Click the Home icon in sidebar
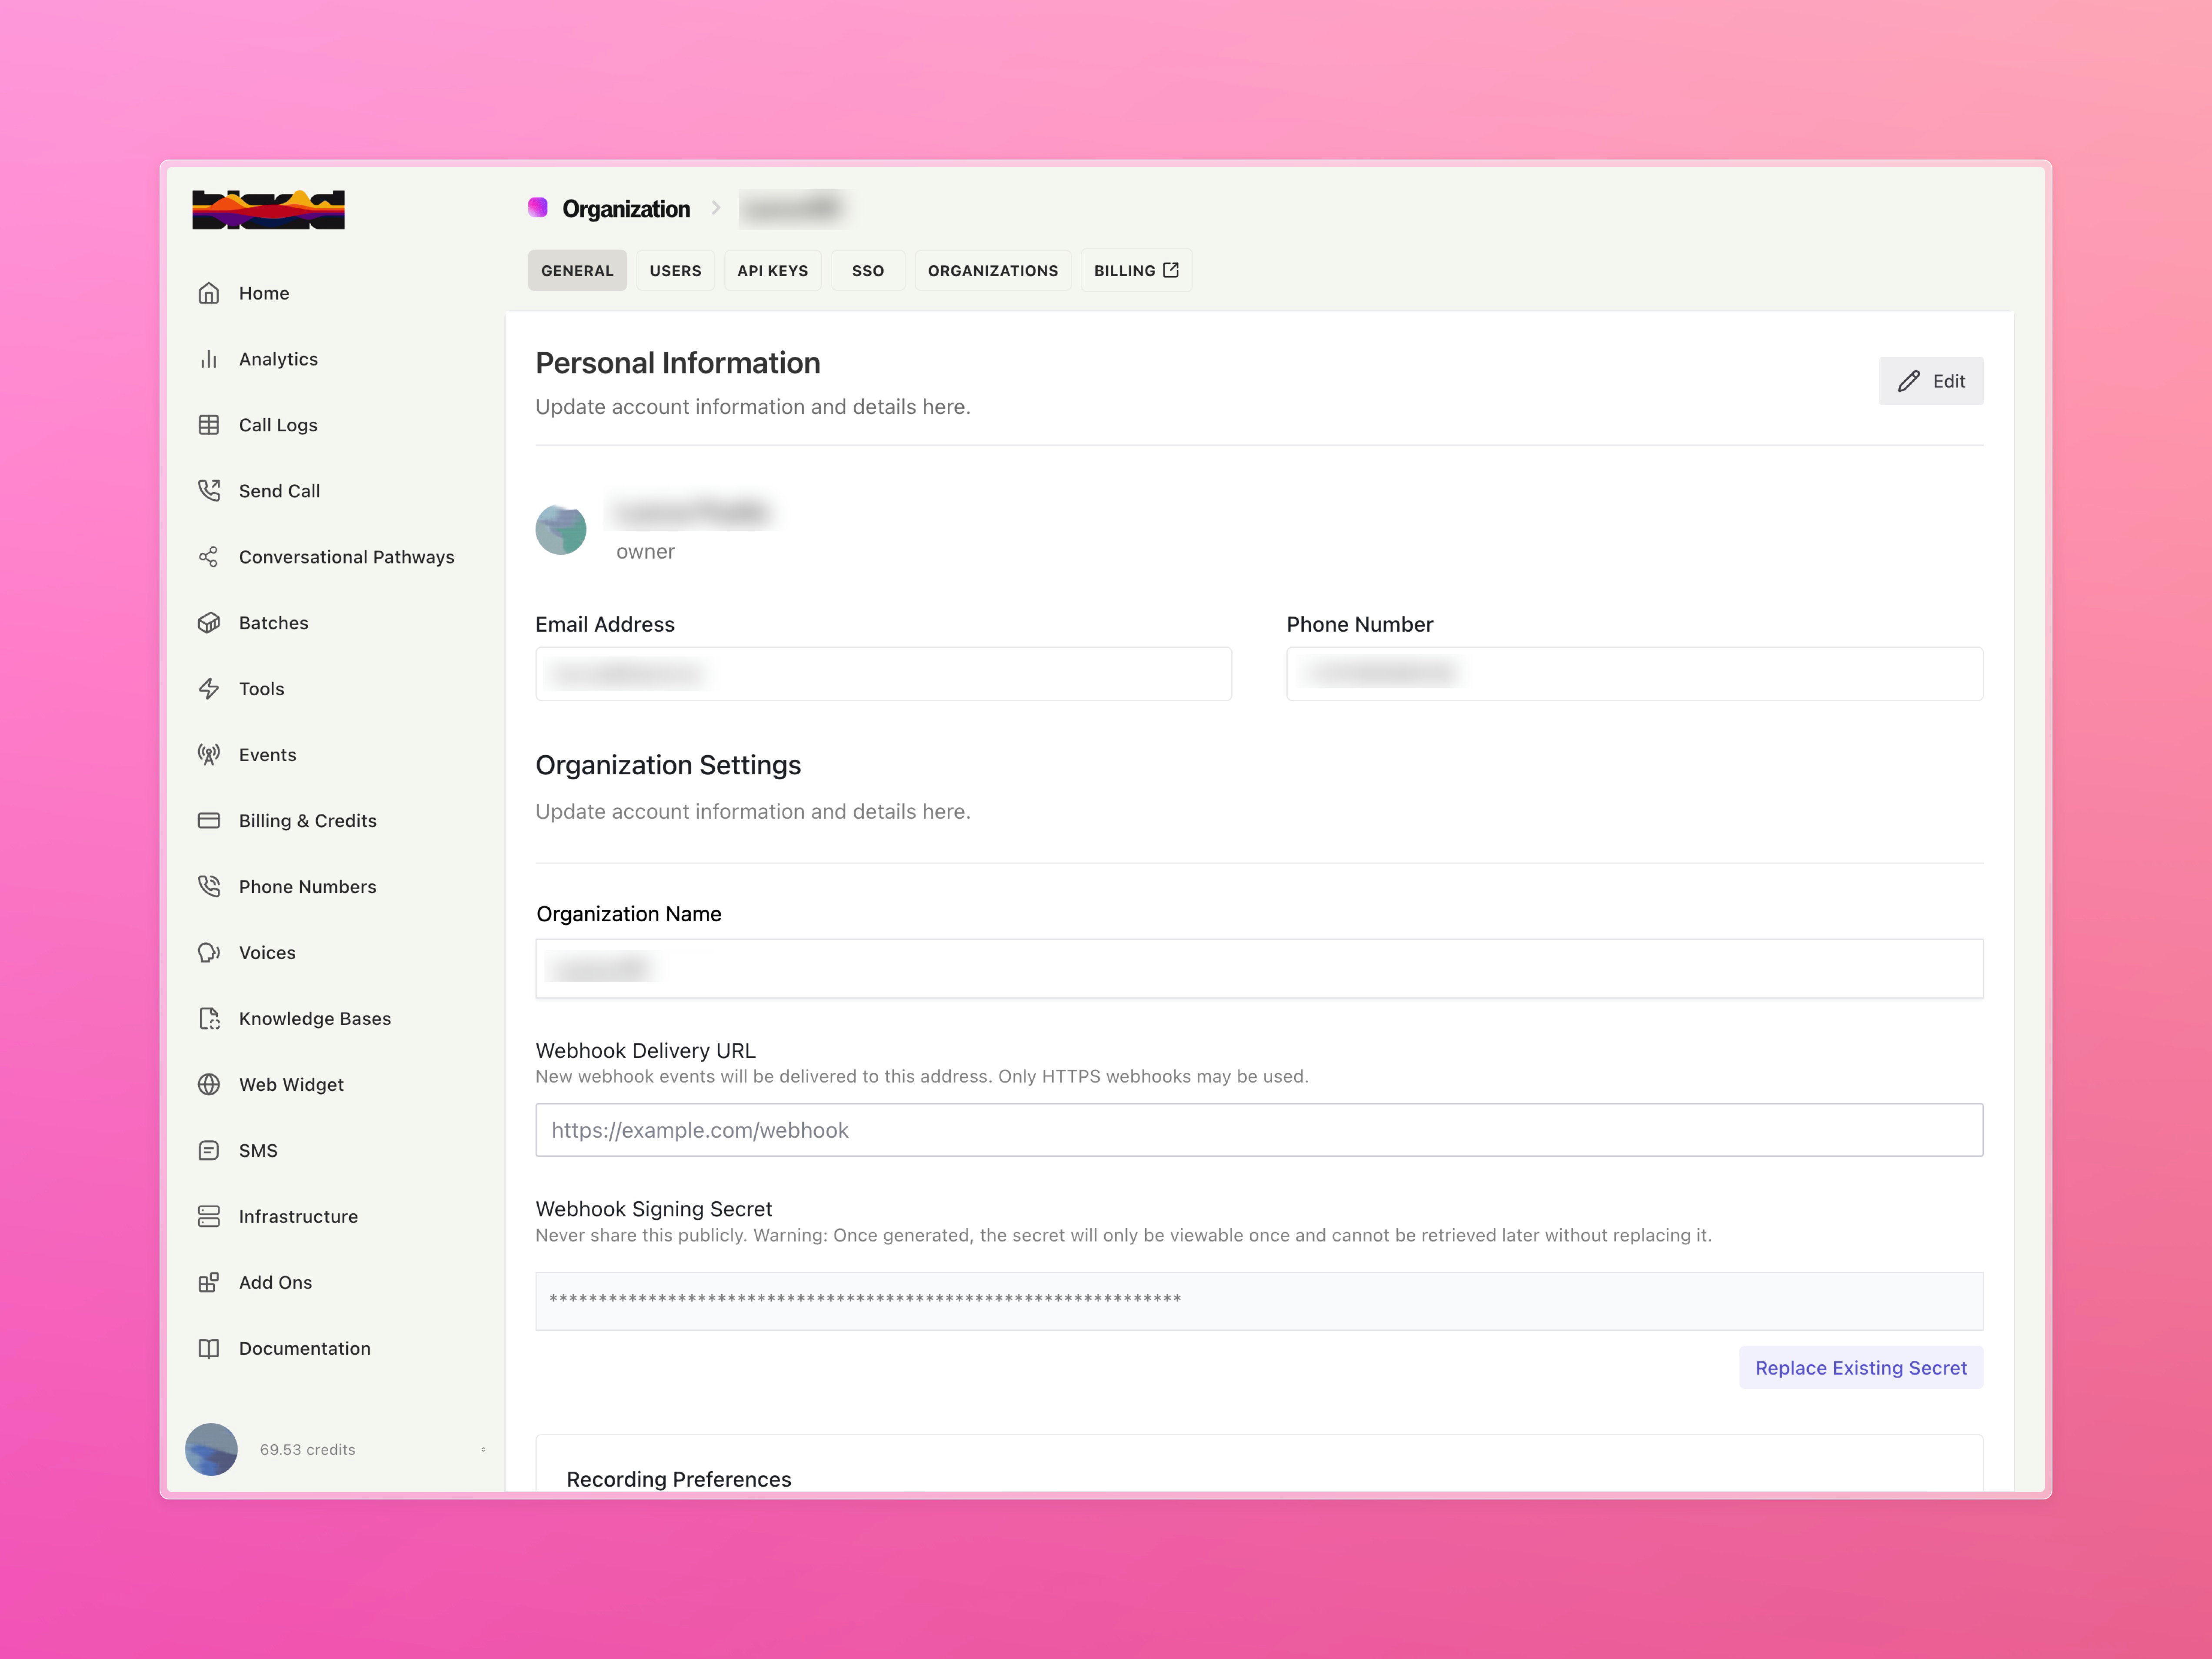The width and height of the screenshot is (2212, 1659). pyautogui.click(x=209, y=293)
